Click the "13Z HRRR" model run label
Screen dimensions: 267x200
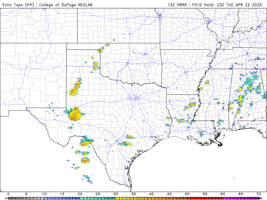pyautogui.click(x=177, y=5)
